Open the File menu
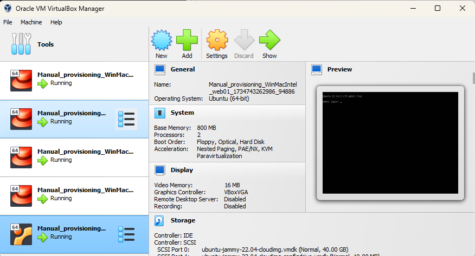 pos(8,22)
